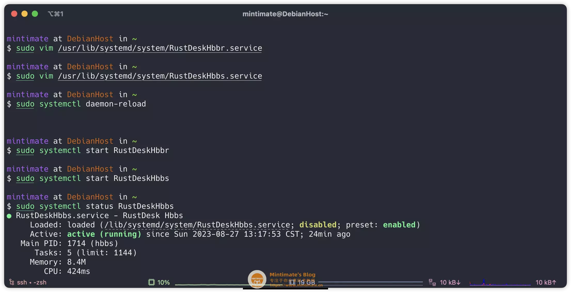This screenshot has height=292, width=571.
Task: Click the network icon in status bar
Action: pyautogui.click(x=432, y=282)
